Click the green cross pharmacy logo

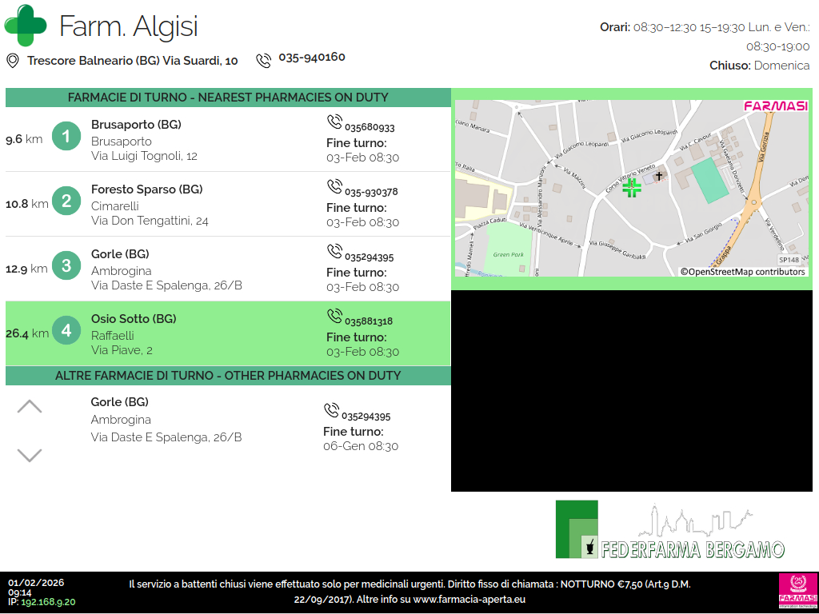pos(26,26)
